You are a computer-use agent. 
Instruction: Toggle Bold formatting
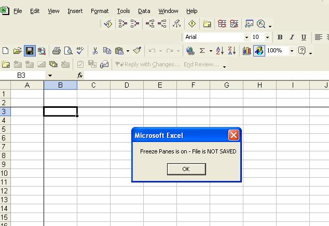click(280, 37)
